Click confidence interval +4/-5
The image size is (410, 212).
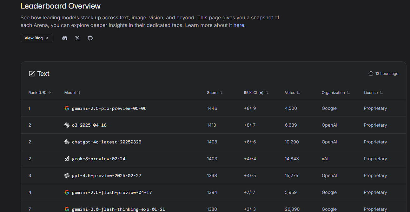250,176
